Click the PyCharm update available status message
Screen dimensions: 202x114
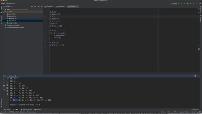pos(20,112)
